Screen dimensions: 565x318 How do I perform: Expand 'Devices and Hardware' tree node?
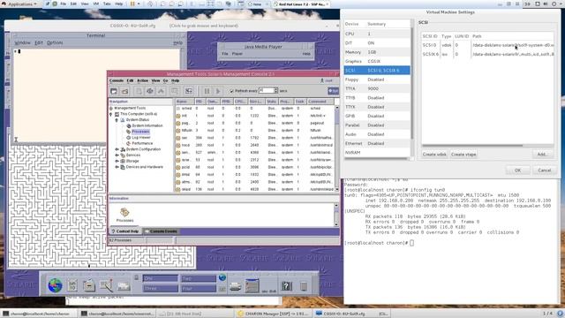(x=117, y=167)
